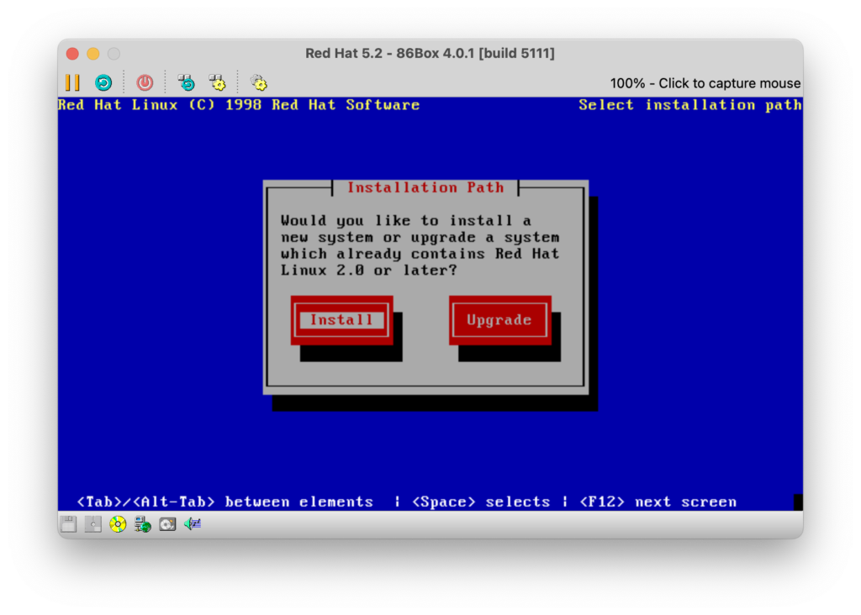Viewport: 861px width, 615px height.
Task: Click the "<F12> next screen" hint
Action: [x=658, y=502]
